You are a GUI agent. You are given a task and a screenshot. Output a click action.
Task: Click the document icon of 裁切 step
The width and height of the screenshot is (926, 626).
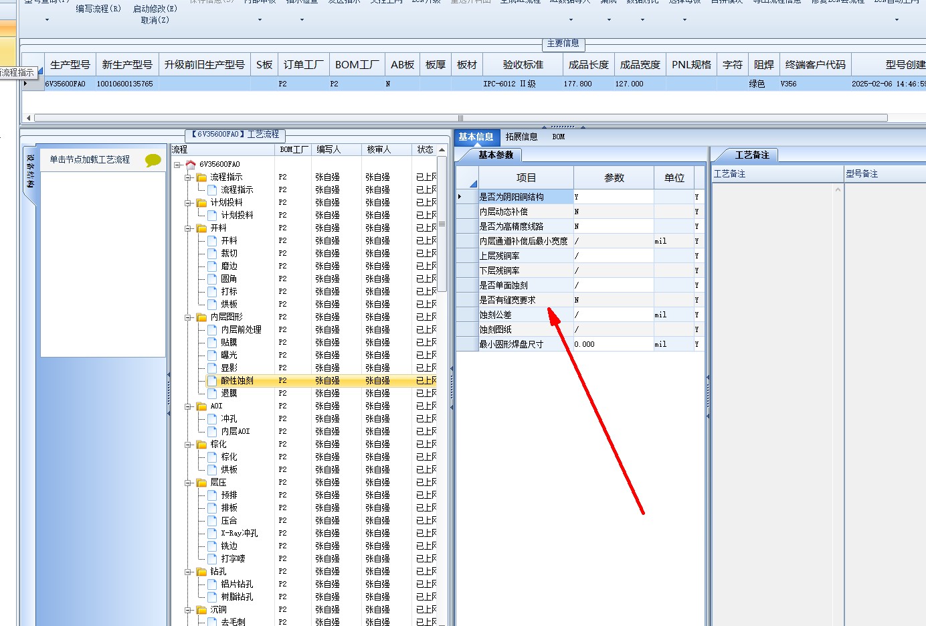[x=212, y=254]
